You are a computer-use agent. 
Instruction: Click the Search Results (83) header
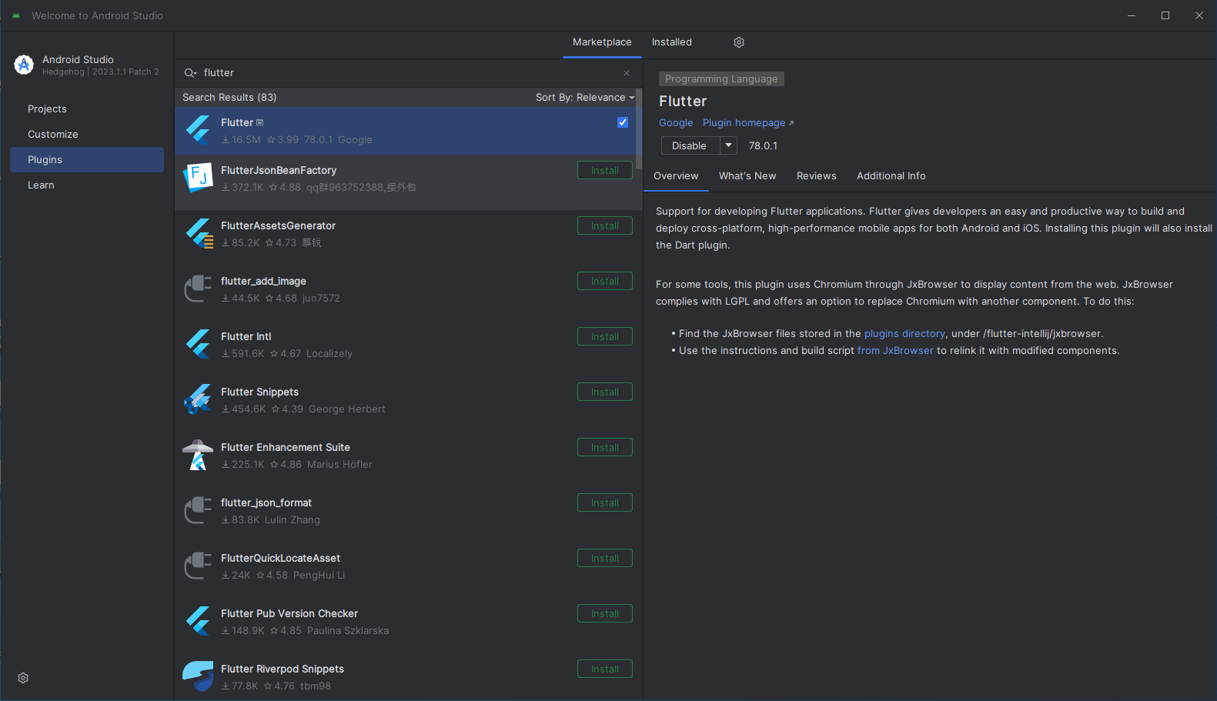click(229, 98)
